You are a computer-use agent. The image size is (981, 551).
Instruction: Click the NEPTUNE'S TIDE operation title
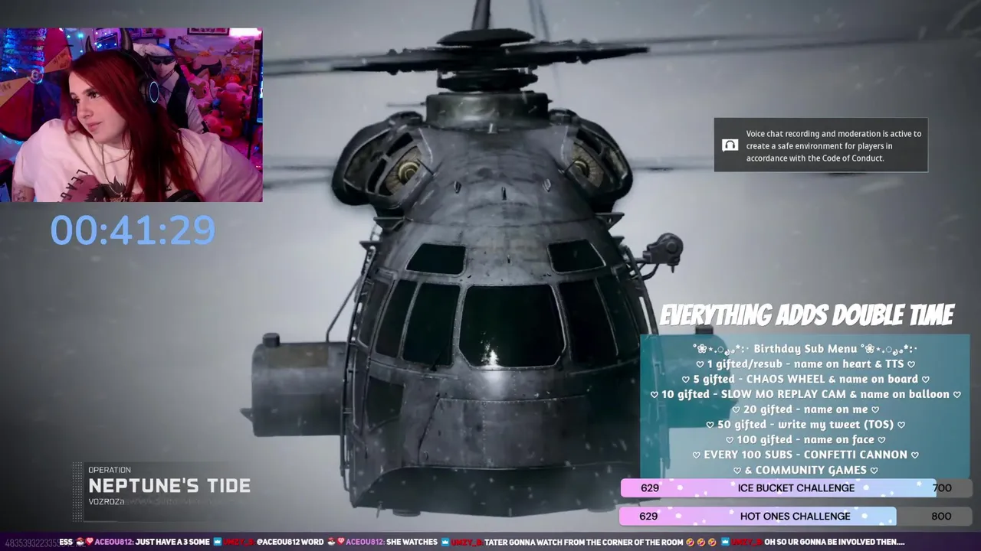coord(169,486)
